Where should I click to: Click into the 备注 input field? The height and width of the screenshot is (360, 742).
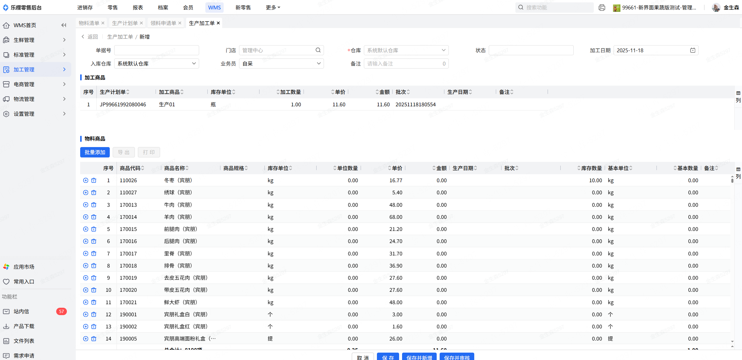coord(403,63)
